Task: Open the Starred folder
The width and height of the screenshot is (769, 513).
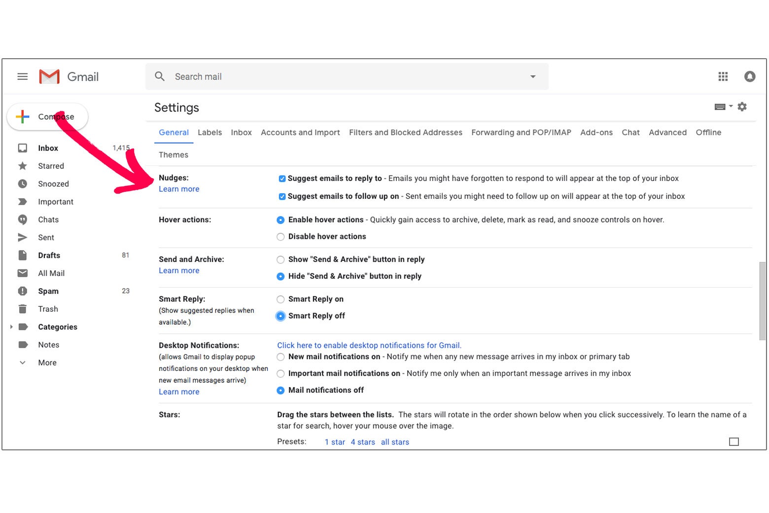Action: pos(51,166)
